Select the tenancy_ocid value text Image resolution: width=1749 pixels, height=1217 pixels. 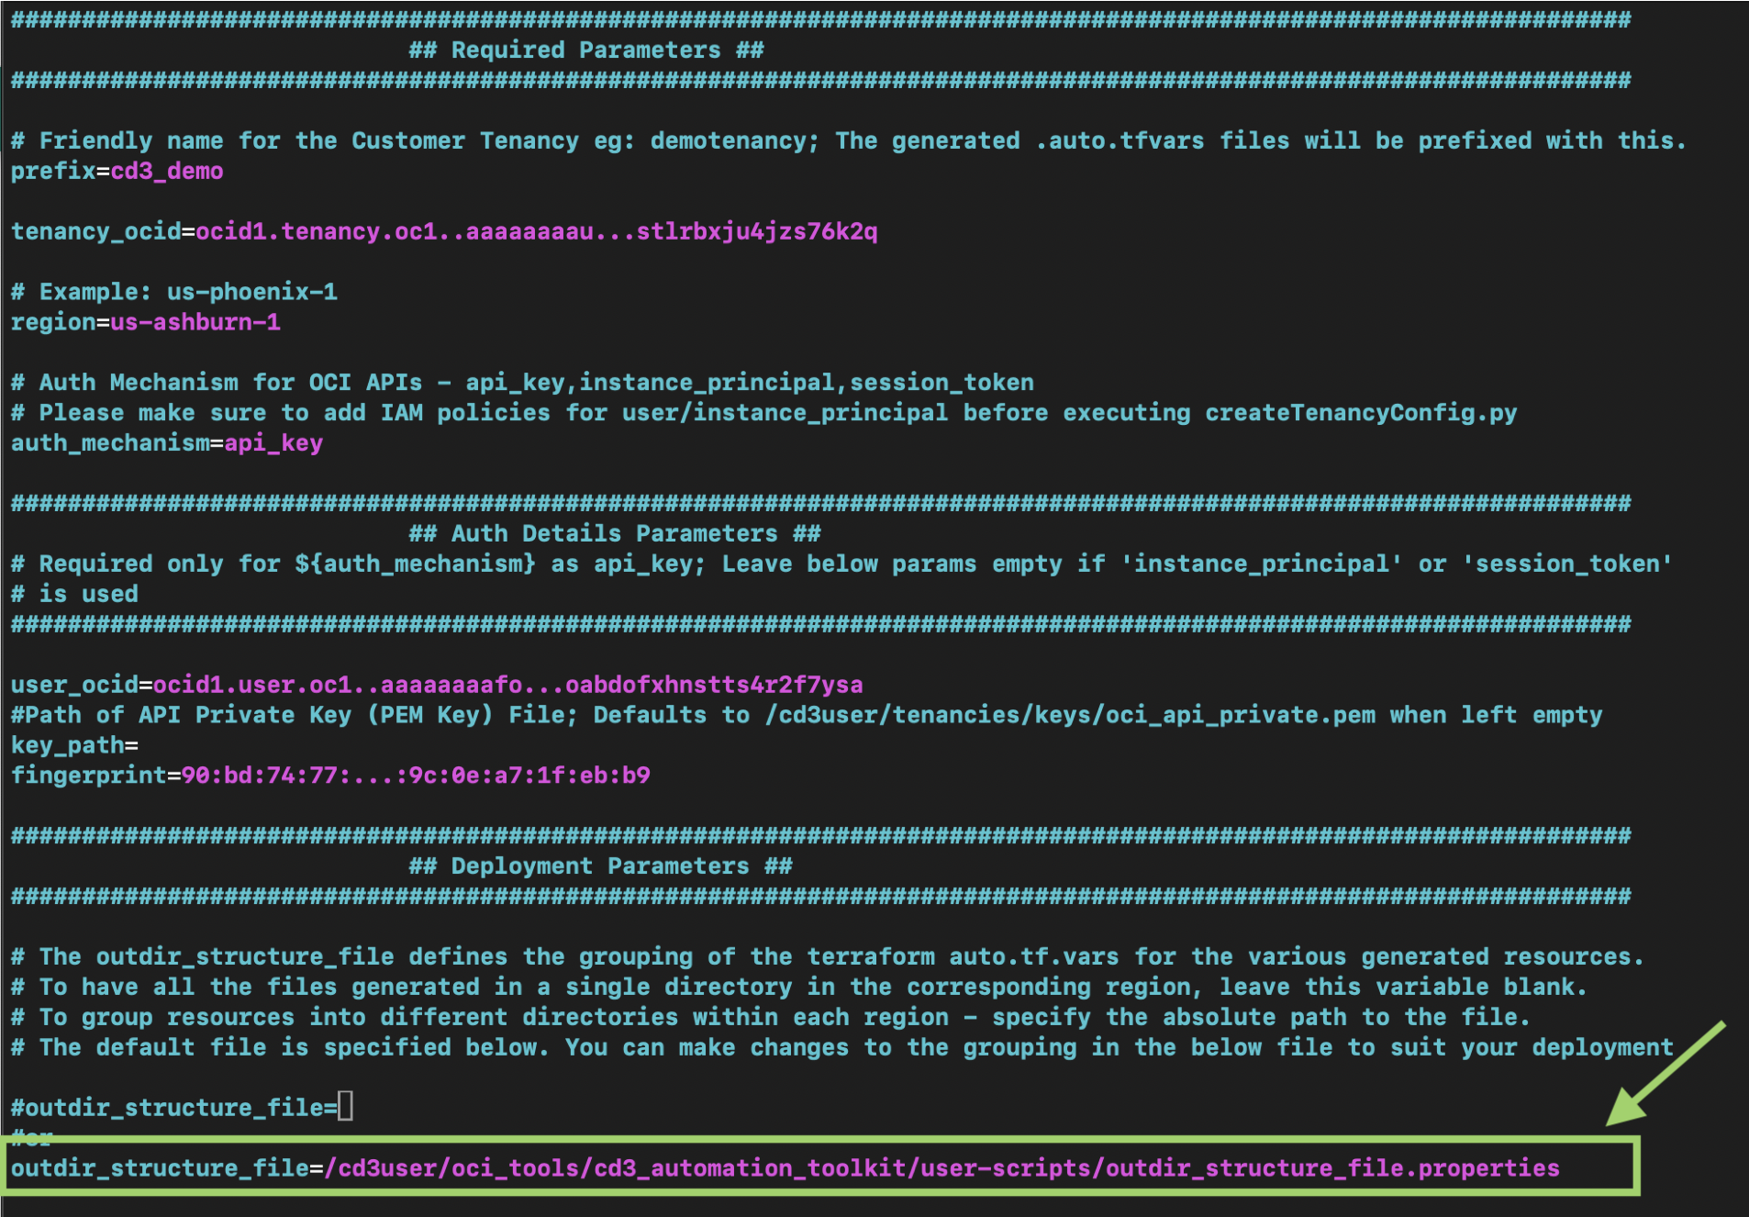pyautogui.click(x=536, y=232)
